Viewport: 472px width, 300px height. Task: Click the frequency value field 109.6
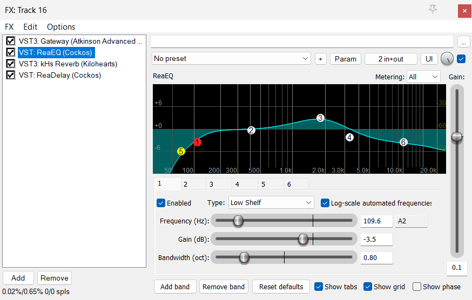[x=376, y=221]
